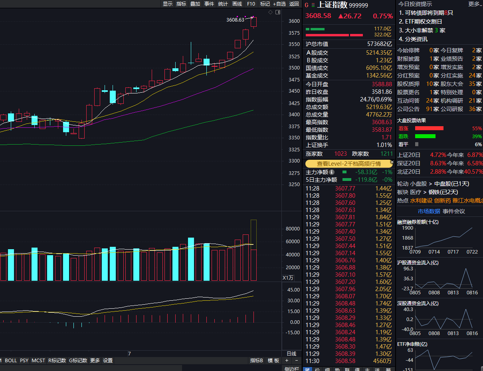Click the 水利建设 hot topic link

click(x=421, y=200)
